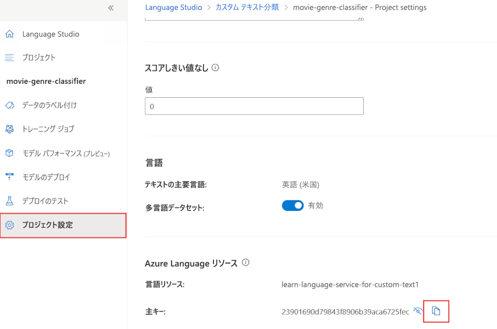Image resolution: width=497 pixels, height=329 pixels.
Task: Click the Language Studio home icon
Action: point(9,34)
